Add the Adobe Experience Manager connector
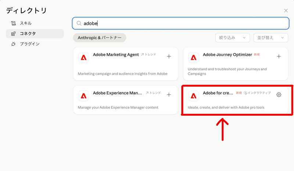 pos(169,95)
